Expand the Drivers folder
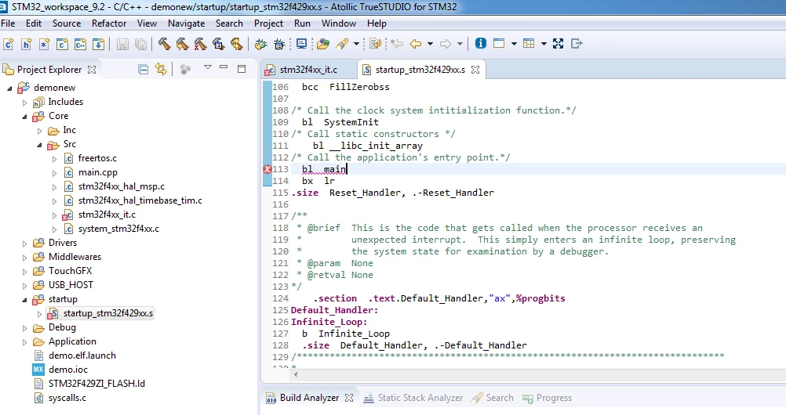Viewport: 786px width, 415px height. pos(24,244)
